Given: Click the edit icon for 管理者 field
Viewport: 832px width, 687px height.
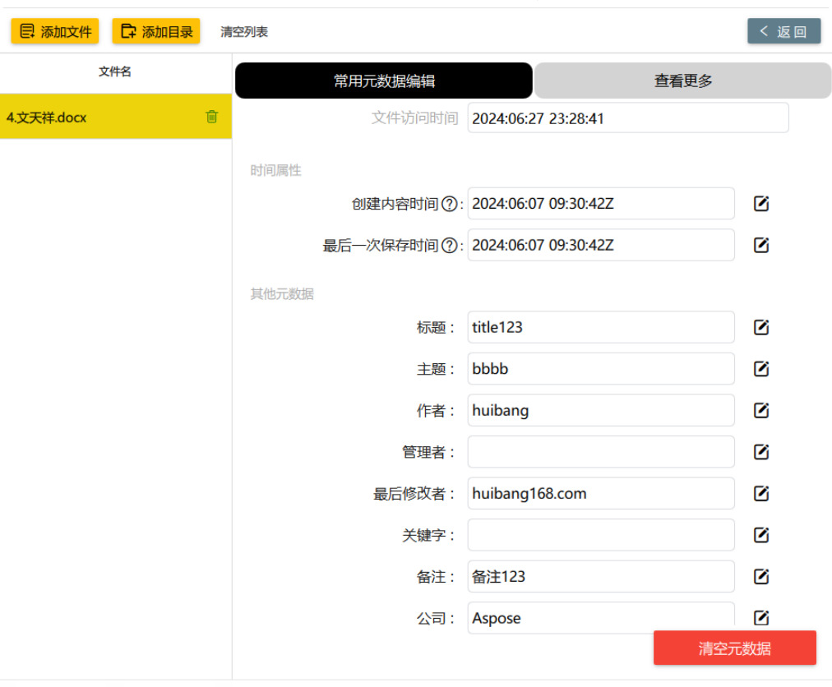Looking at the screenshot, I should coord(761,451).
